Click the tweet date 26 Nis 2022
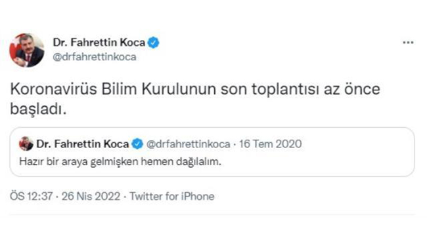The image size is (427, 236). [91, 196]
